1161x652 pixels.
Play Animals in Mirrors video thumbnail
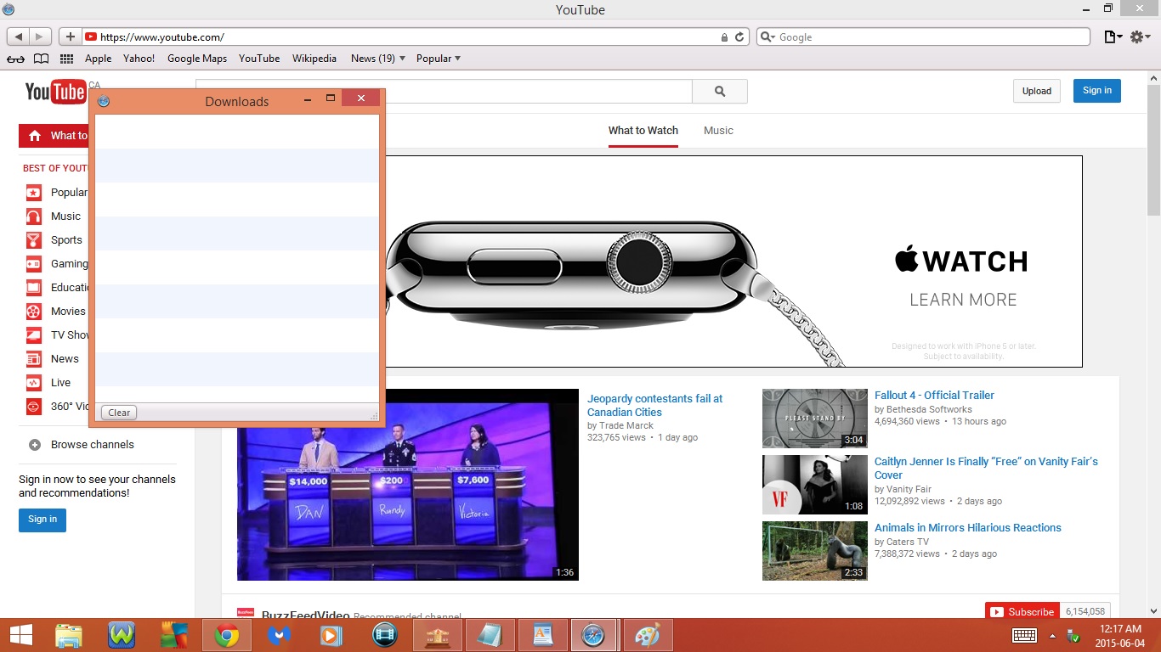pyautogui.click(x=815, y=551)
